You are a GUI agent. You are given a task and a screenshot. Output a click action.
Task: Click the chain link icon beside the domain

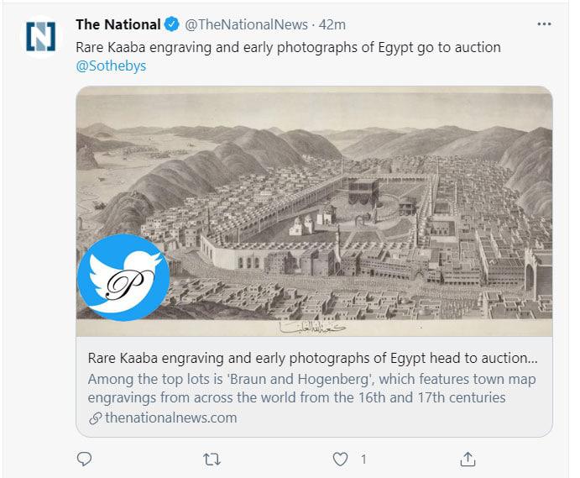(95, 418)
